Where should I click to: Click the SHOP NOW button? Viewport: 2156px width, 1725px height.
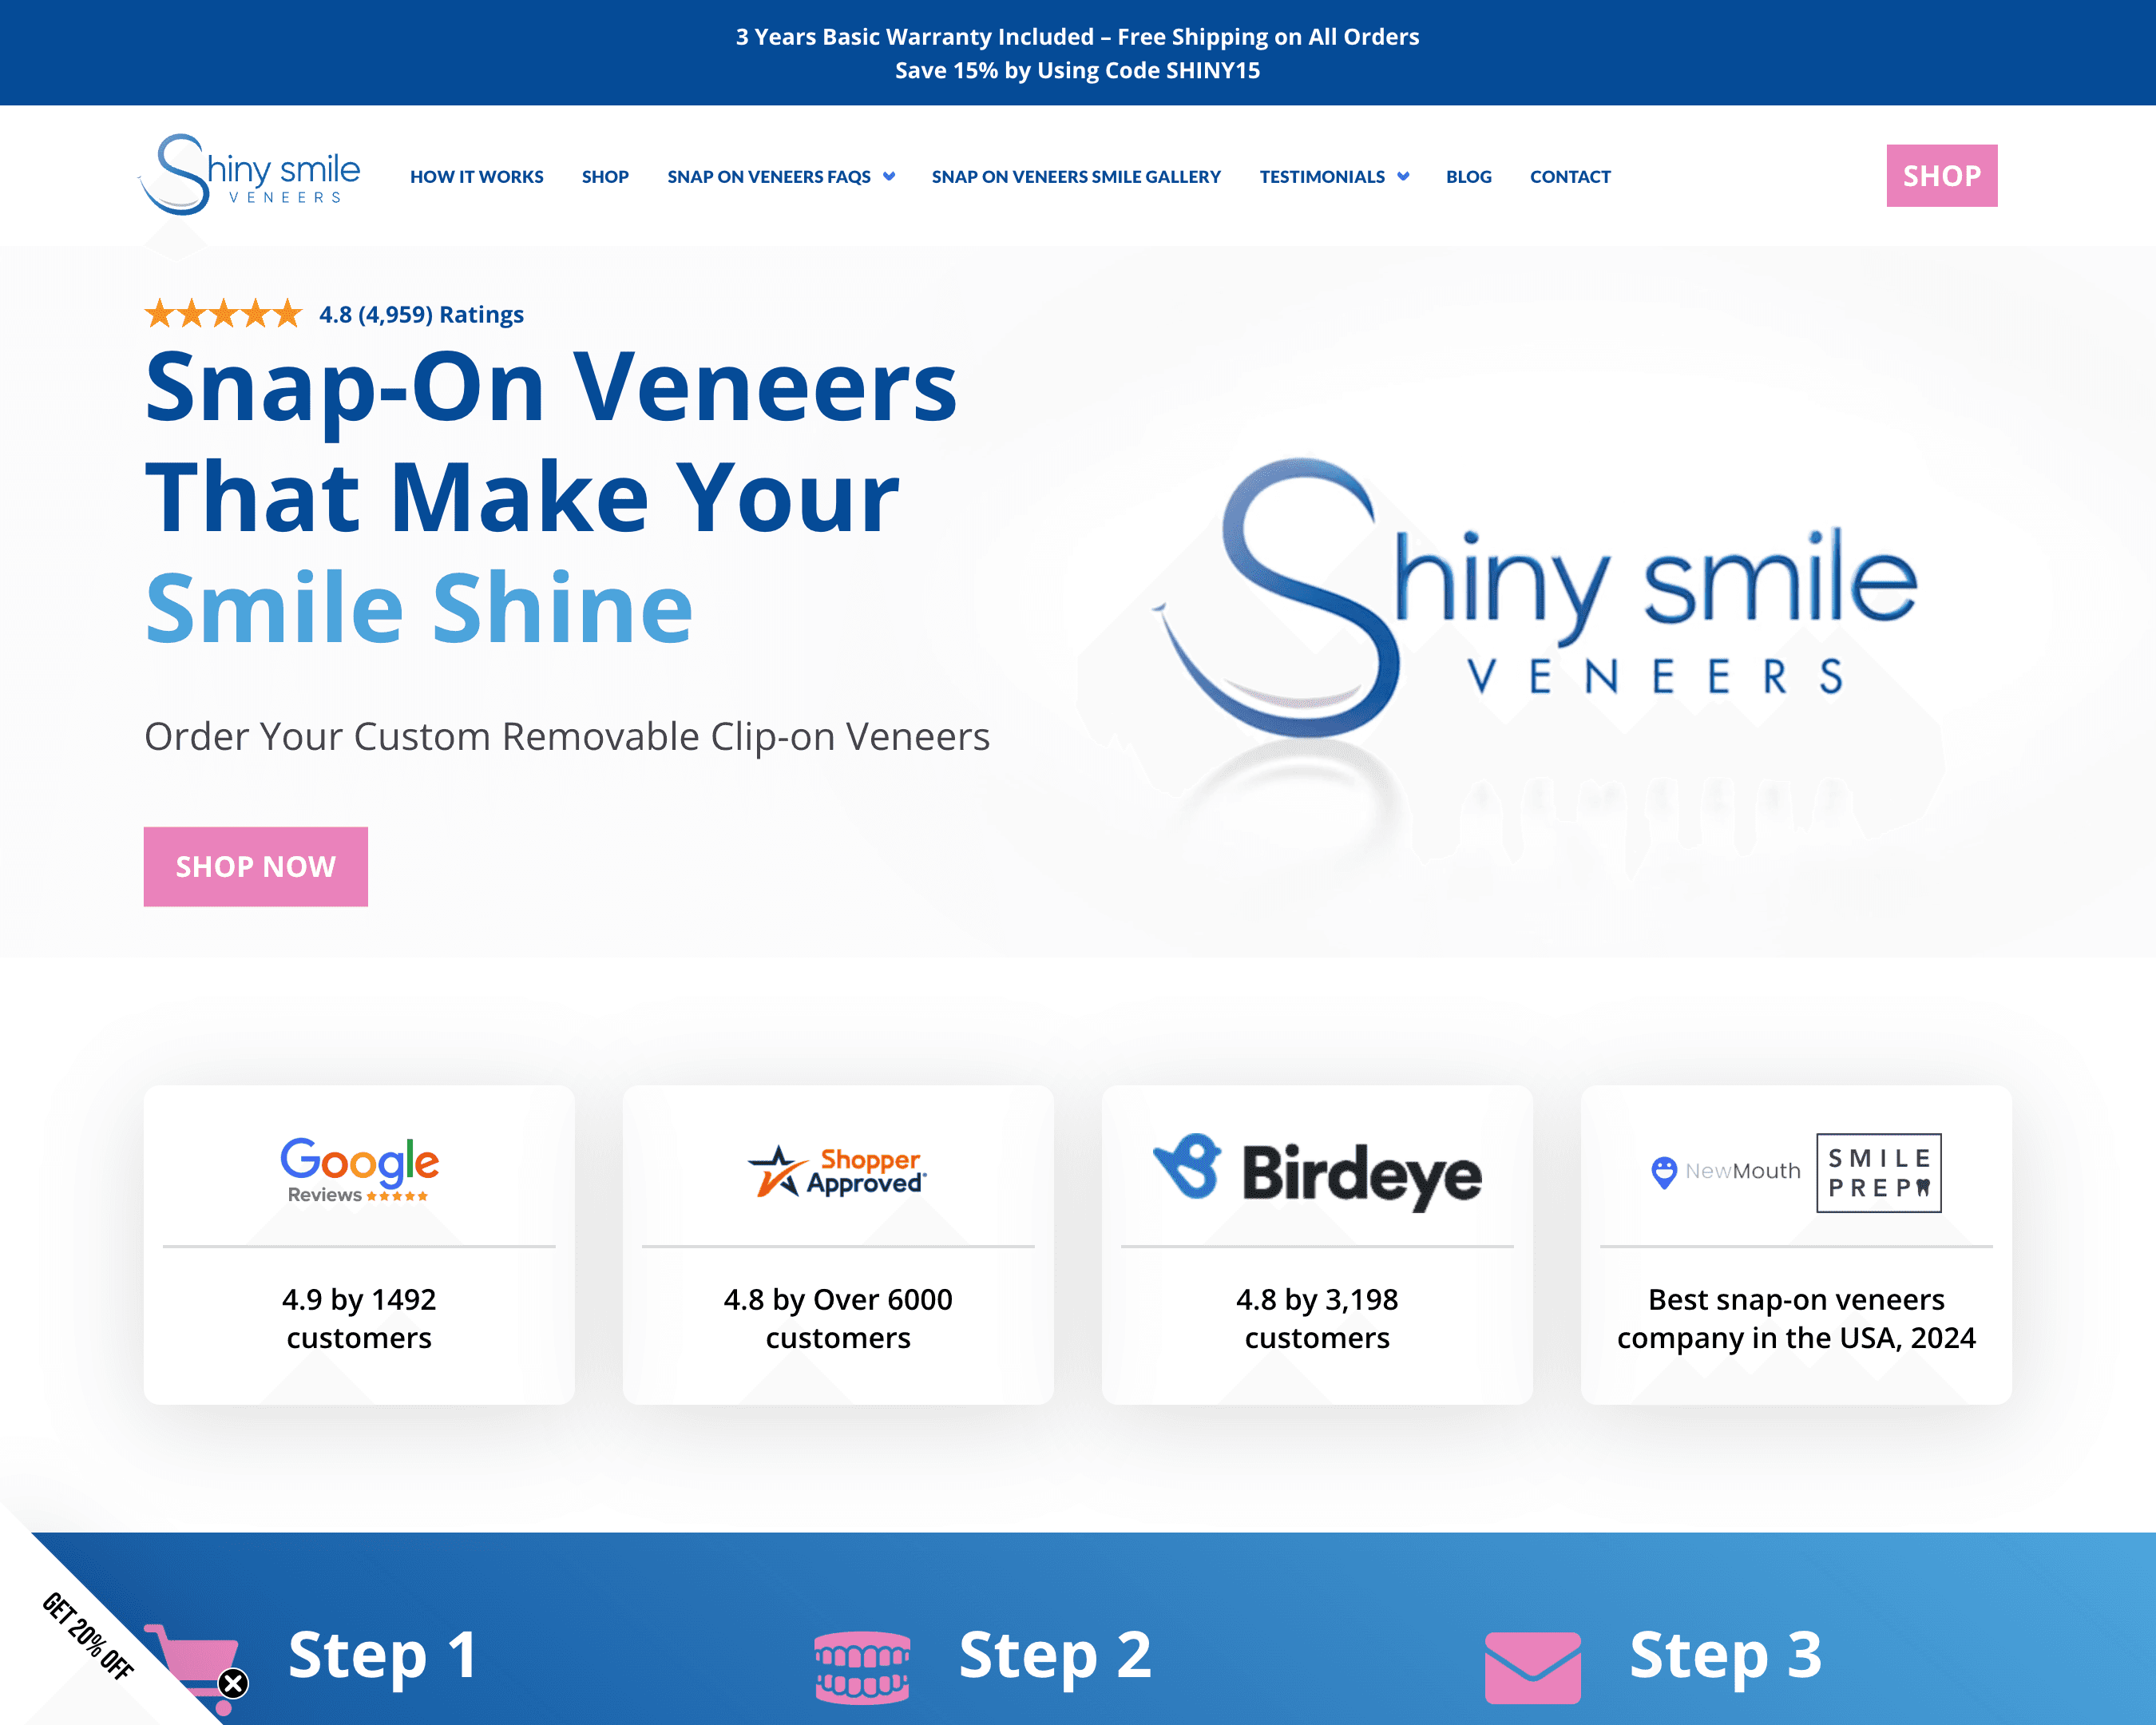tap(256, 866)
